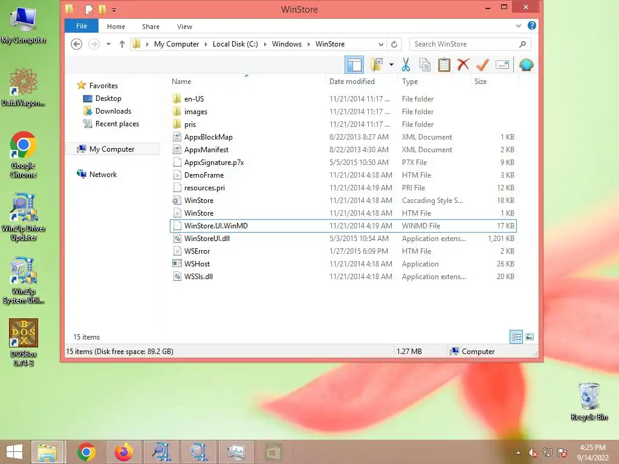Open the Windows Start button

click(x=15, y=452)
